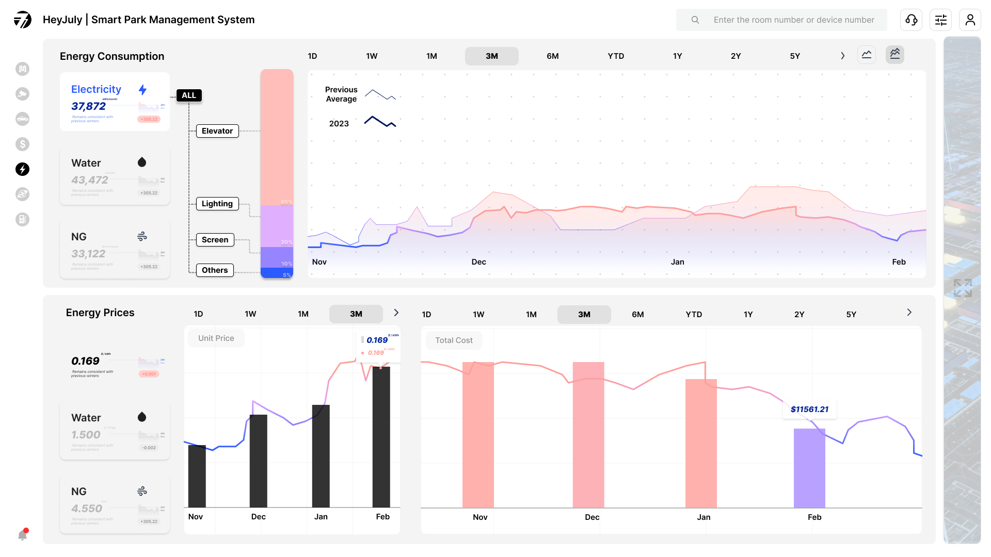Switch to single-line chart view
The image size is (991, 557).
[x=866, y=55]
